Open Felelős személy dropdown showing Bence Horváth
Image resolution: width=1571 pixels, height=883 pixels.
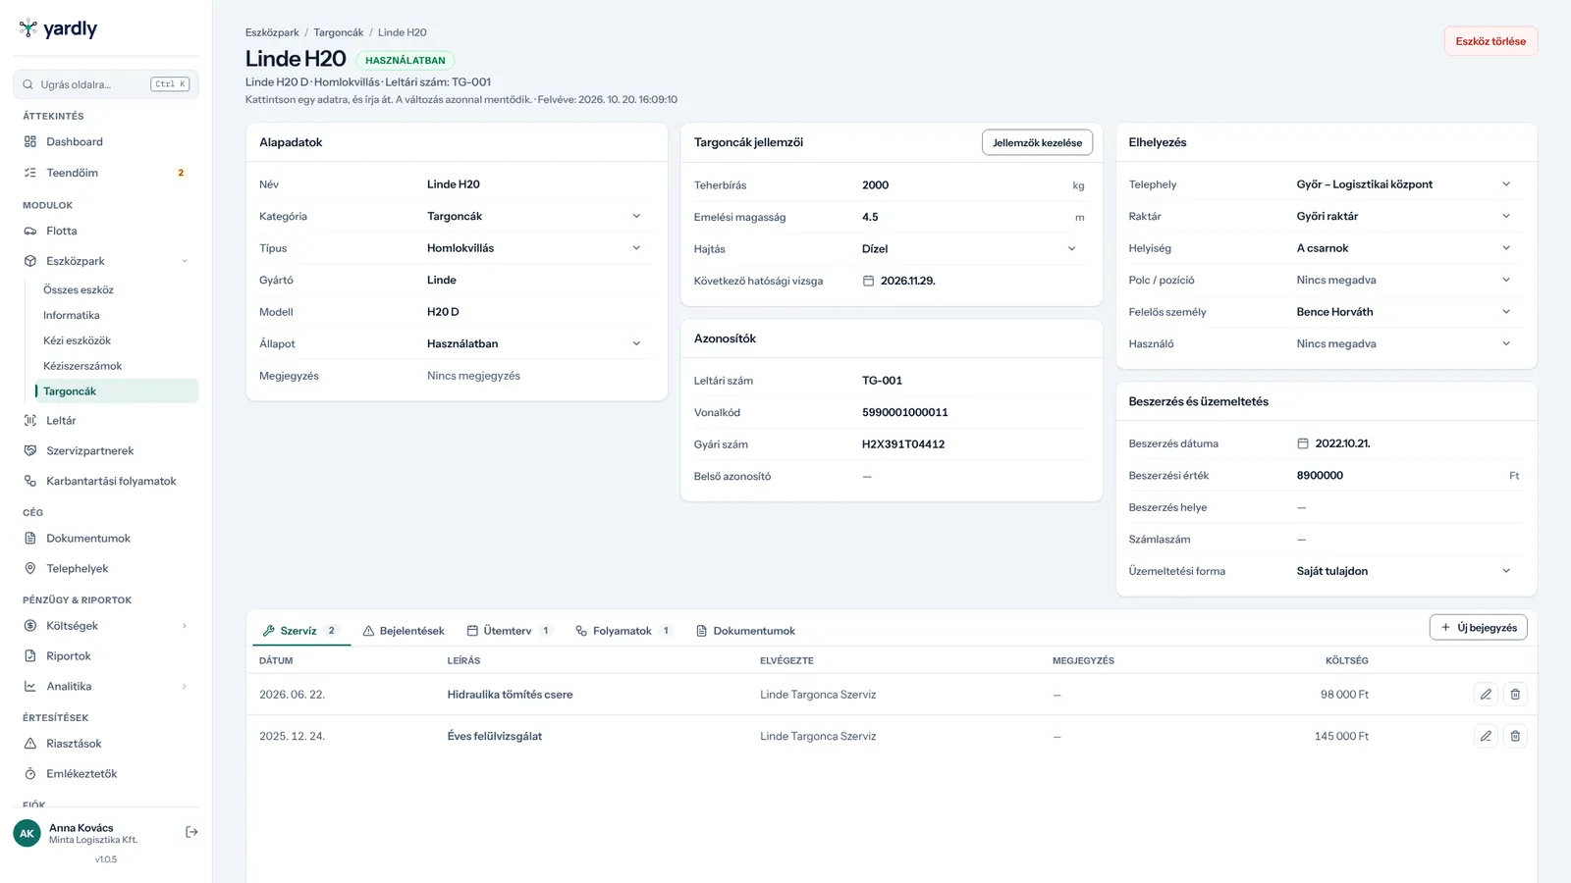[1406, 312]
